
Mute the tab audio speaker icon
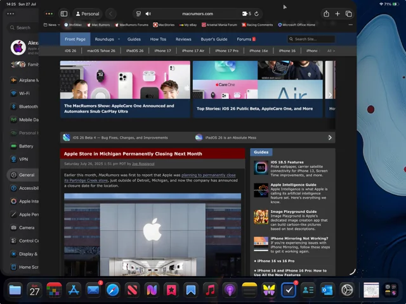coord(148,14)
